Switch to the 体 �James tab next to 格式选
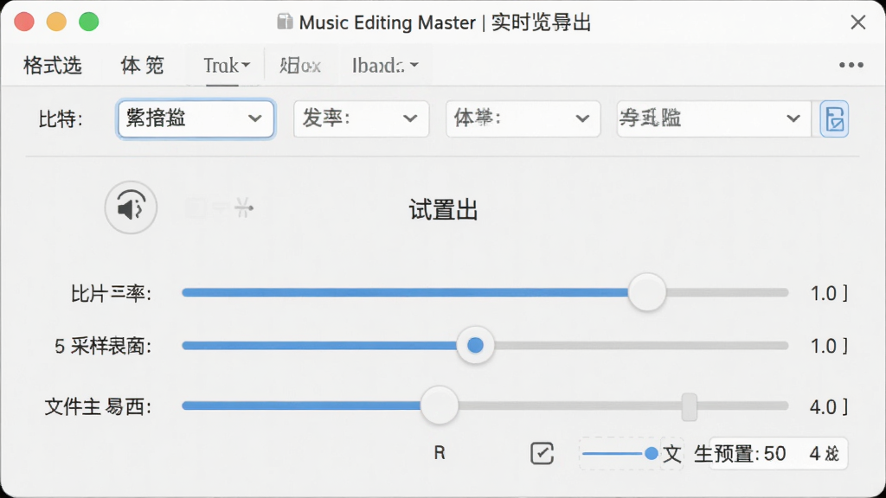 tap(143, 66)
